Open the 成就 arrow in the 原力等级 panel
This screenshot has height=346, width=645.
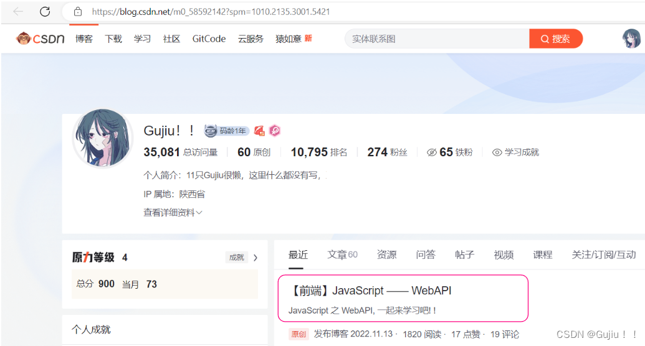256,258
